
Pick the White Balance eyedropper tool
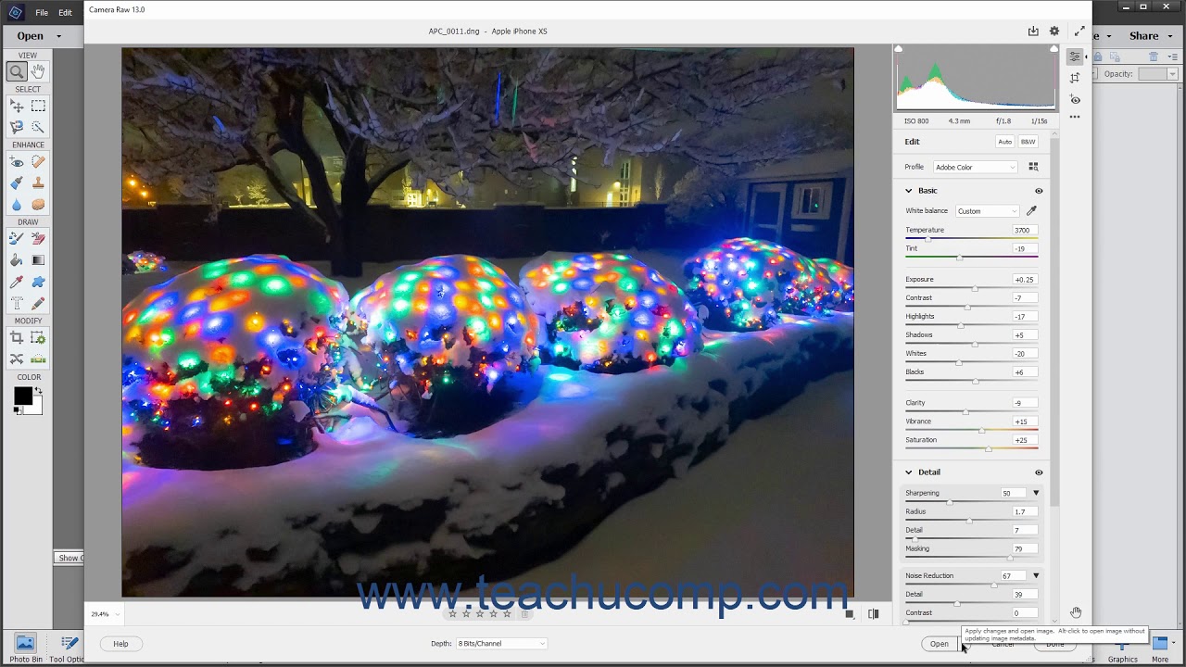click(1031, 211)
